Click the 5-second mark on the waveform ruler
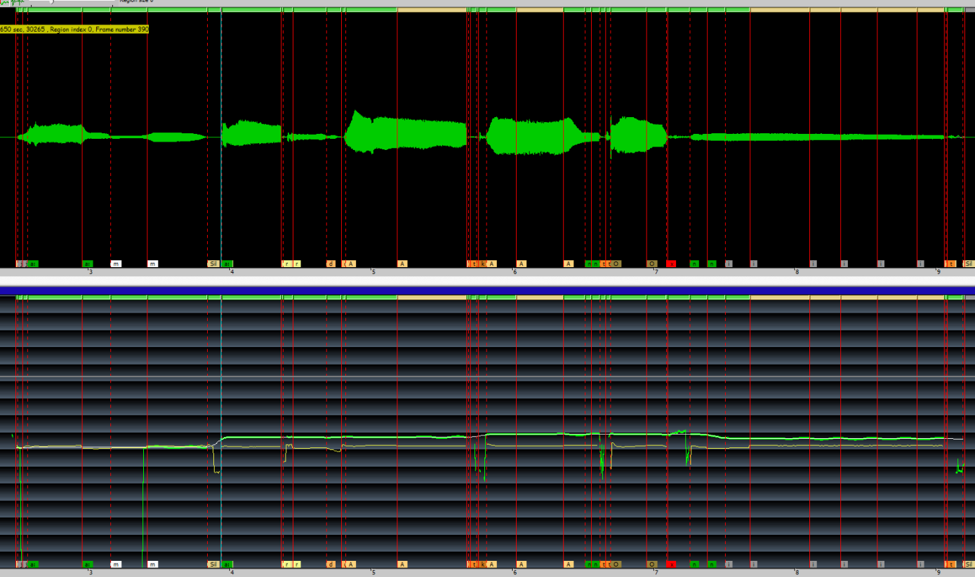Viewport: 975px width, 577px height. click(373, 271)
